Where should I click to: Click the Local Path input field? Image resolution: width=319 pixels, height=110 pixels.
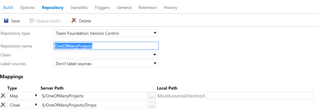pos(260,96)
